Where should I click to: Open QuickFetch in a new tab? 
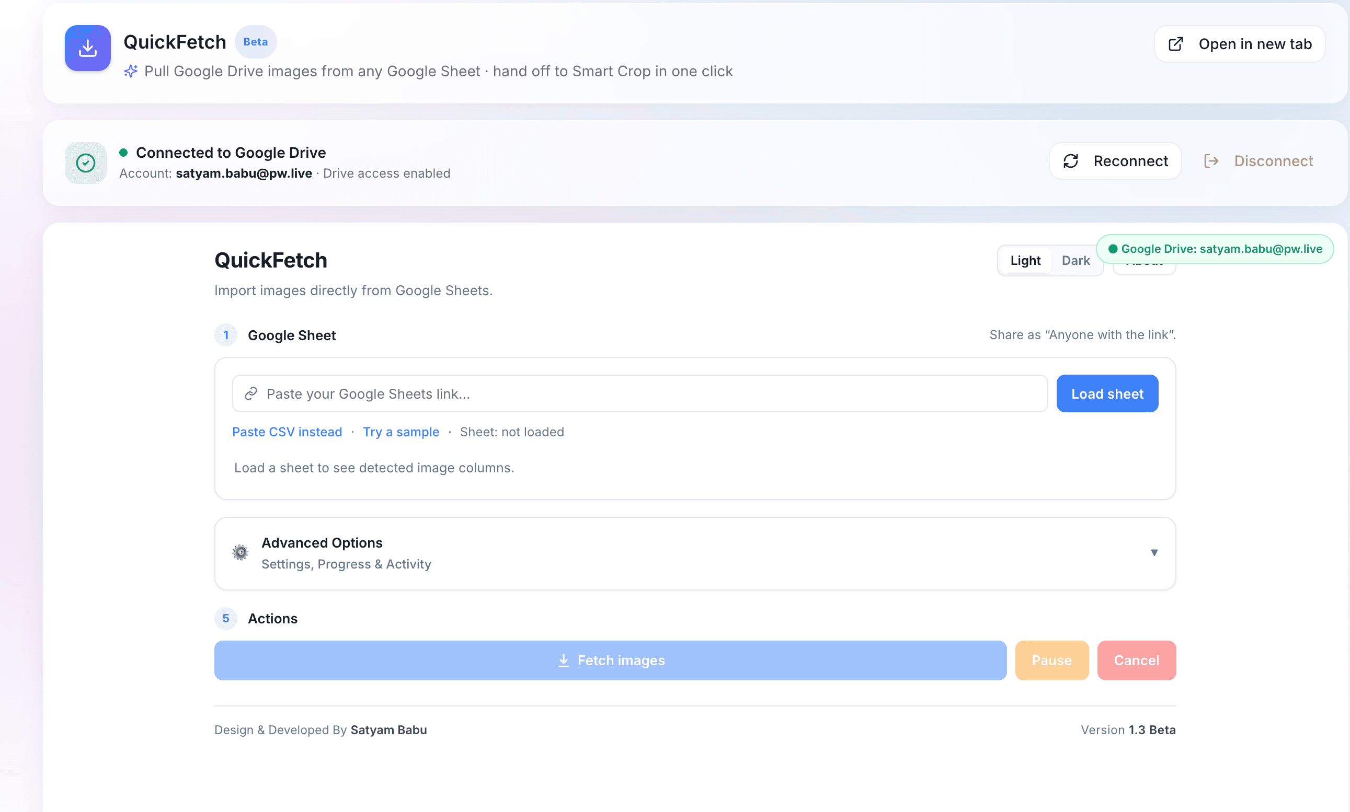coord(1239,44)
